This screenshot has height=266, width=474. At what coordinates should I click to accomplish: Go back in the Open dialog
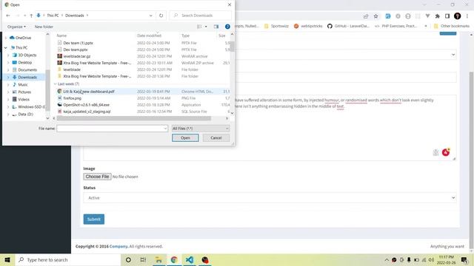(x=8, y=16)
